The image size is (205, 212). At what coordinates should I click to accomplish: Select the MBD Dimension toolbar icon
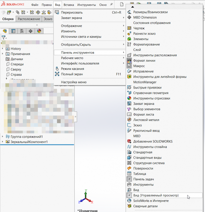[x=129, y=18]
